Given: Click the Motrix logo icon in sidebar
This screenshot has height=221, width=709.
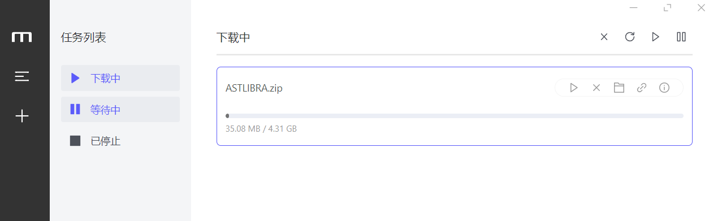Looking at the screenshot, I should (22, 37).
